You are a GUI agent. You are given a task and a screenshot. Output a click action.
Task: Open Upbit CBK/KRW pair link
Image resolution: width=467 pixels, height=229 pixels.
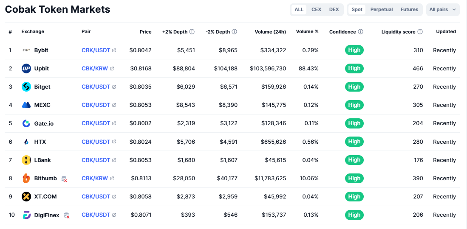pos(95,69)
